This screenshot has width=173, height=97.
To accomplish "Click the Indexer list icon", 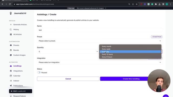I will (x=11, y=81).
